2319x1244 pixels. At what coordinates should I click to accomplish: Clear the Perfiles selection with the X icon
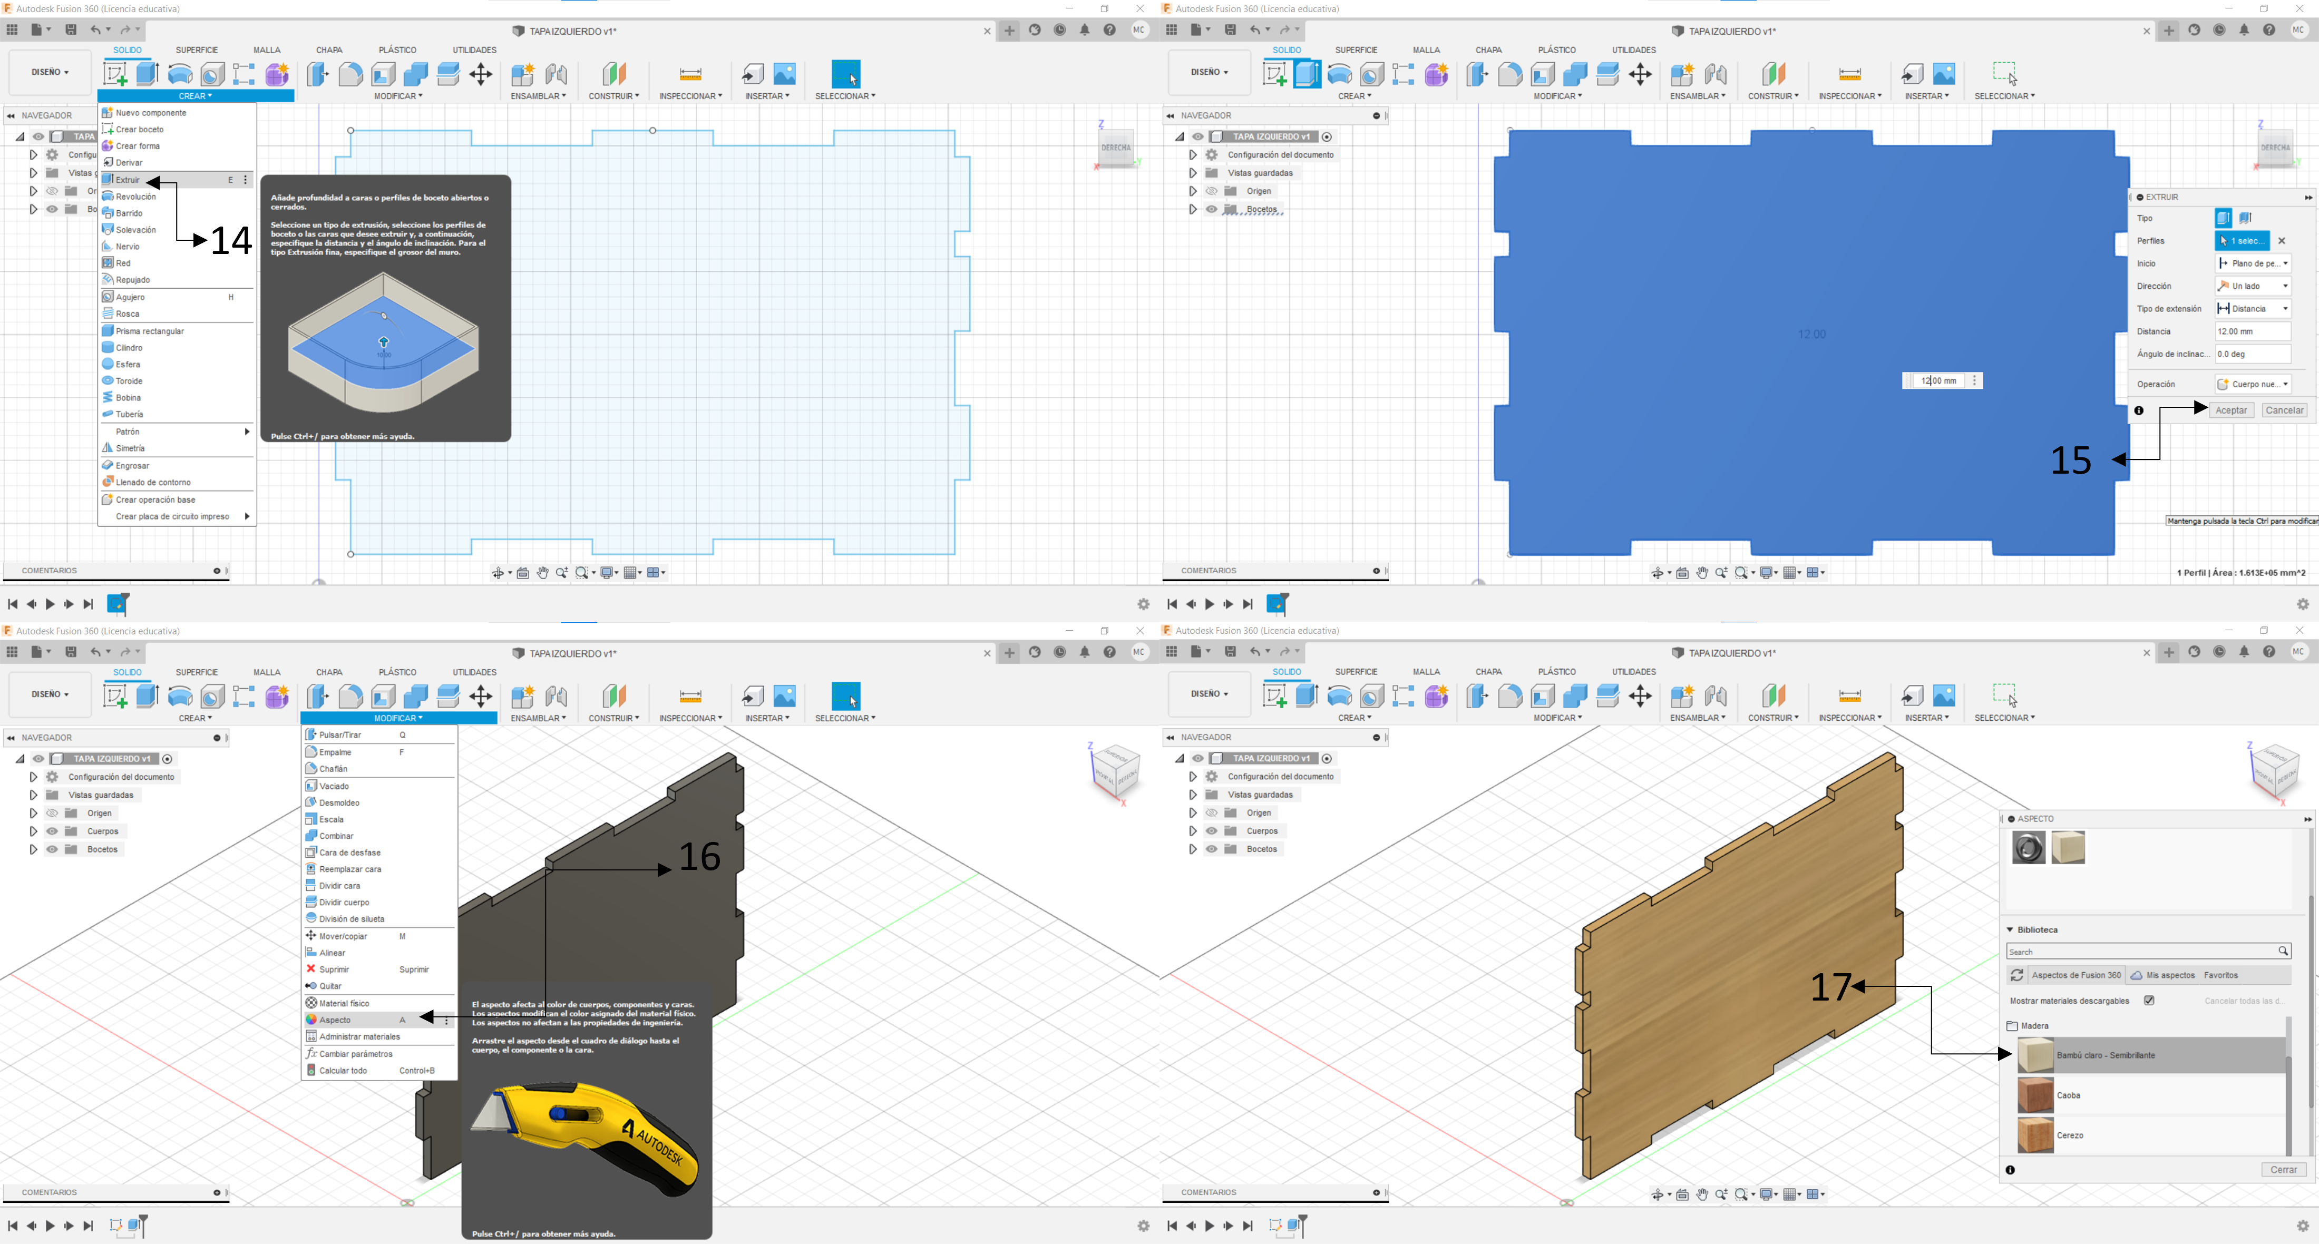tap(2281, 240)
